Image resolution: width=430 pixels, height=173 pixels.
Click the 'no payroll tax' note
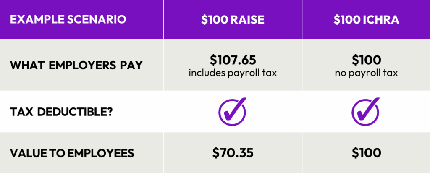pyautogui.click(x=366, y=73)
